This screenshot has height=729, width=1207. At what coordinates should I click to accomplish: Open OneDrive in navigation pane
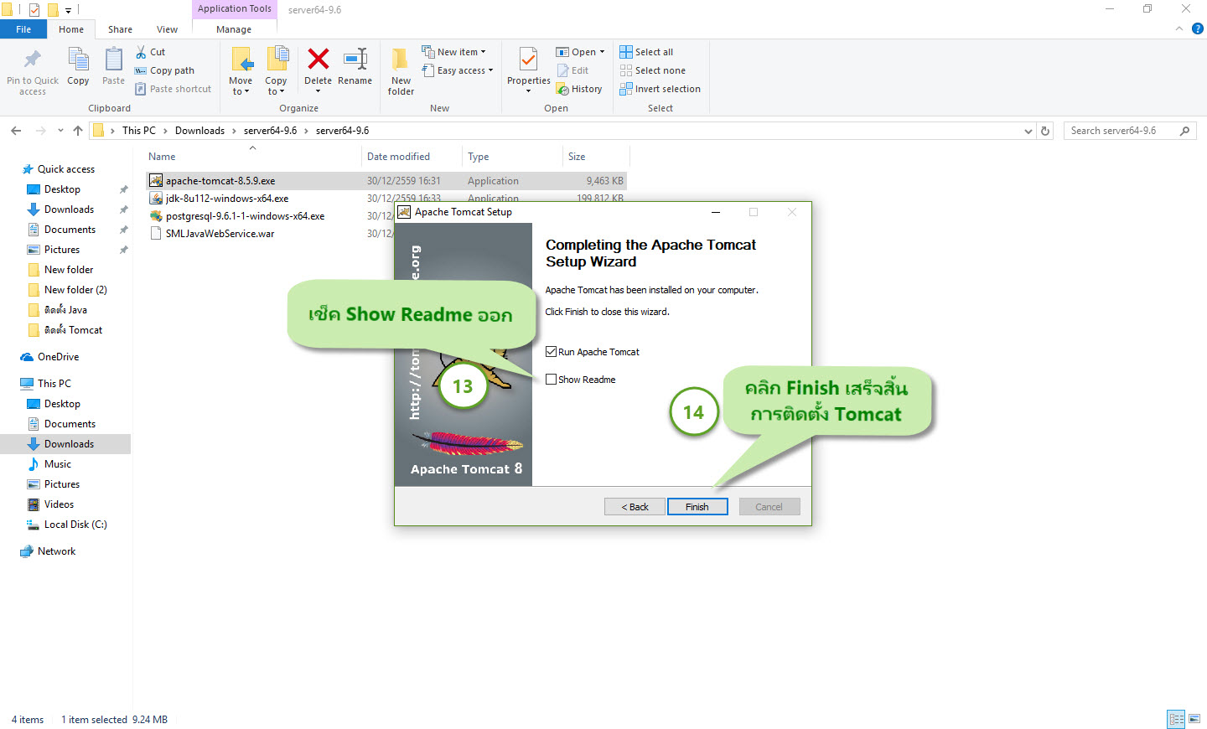pos(58,357)
